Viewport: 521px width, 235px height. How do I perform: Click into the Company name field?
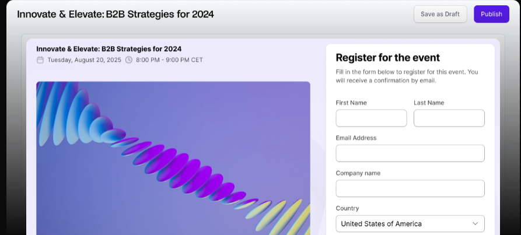tap(410, 188)
